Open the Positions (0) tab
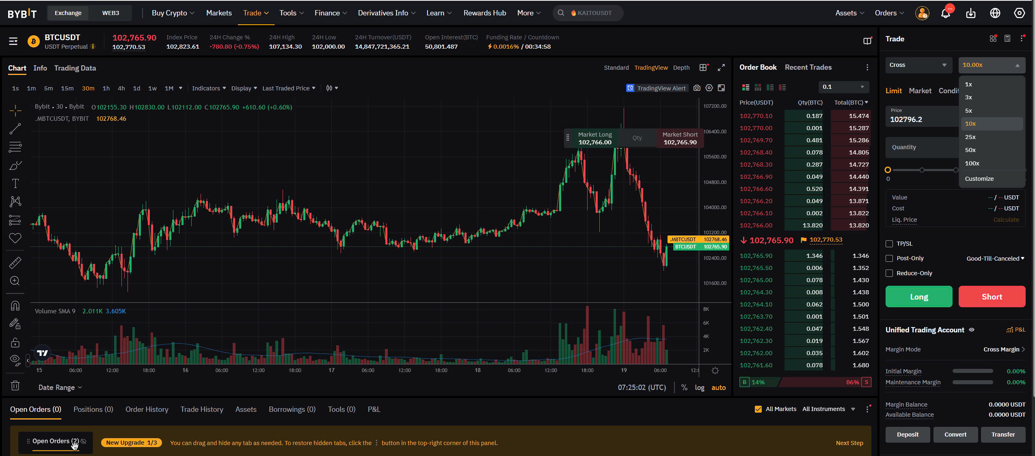 pyautogui.click(x=93, y=409)
